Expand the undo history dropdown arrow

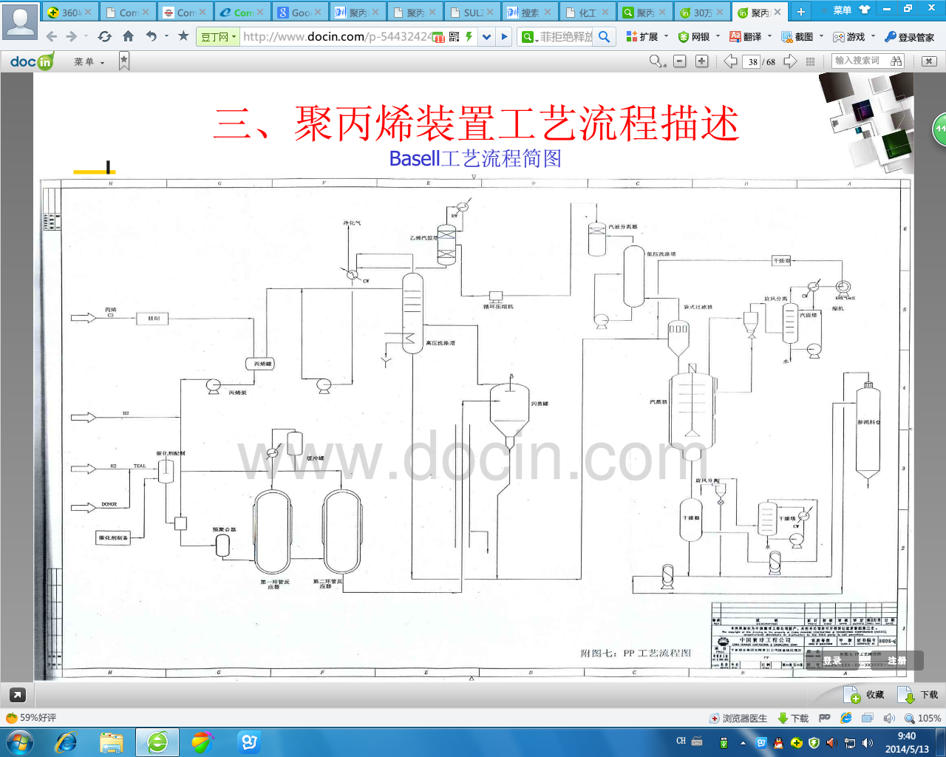point(166,36)
